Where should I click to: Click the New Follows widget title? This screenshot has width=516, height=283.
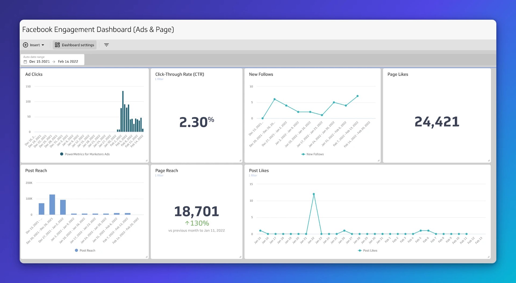pos(261,74)
